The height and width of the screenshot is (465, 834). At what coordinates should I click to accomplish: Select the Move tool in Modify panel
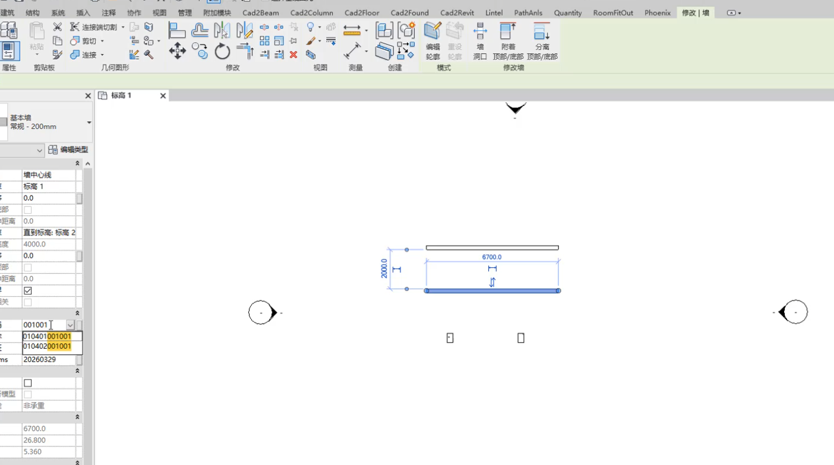pyautogui.click(x=177, y=51)
